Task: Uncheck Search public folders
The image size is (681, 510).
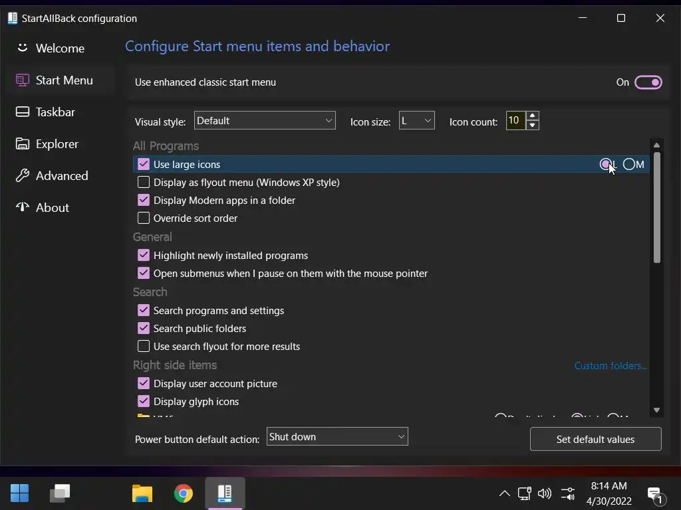Action: [x=144, y=328]
